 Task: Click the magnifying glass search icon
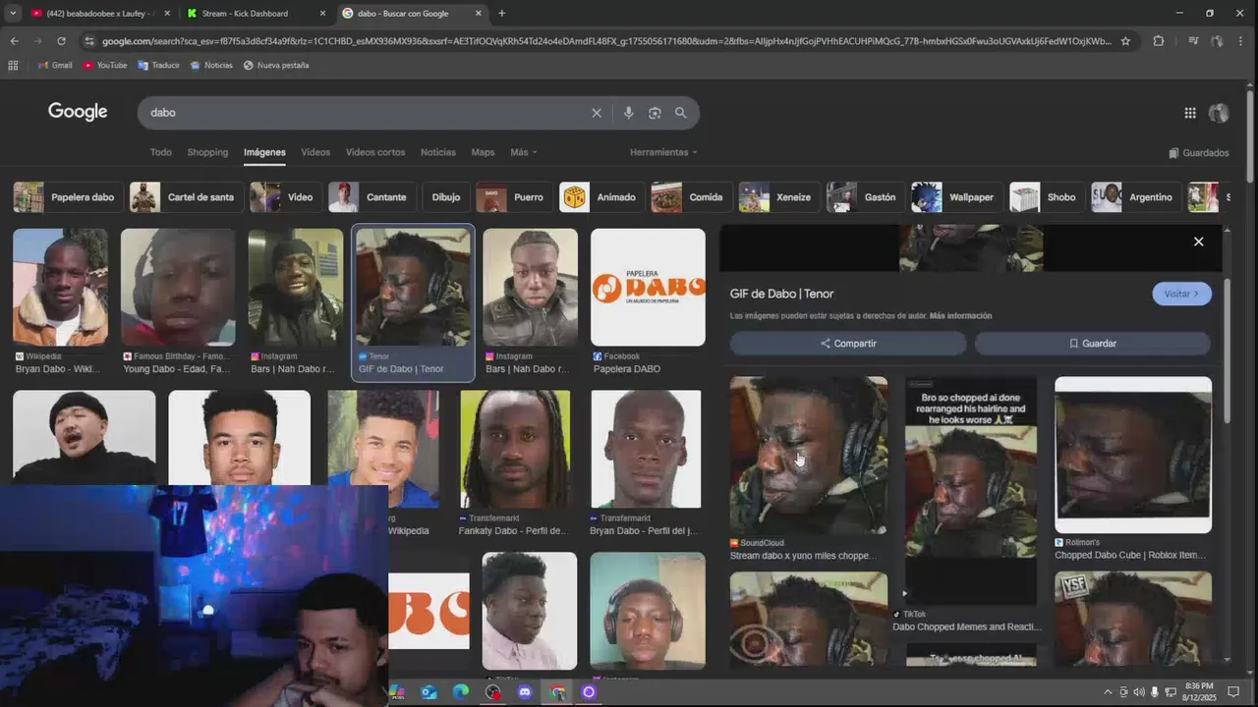(x=680, y=113)
